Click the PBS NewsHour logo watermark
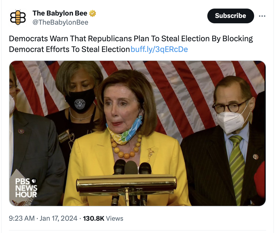Image resolution: width=275 pixels, height=233 pixels. [26, 187]
